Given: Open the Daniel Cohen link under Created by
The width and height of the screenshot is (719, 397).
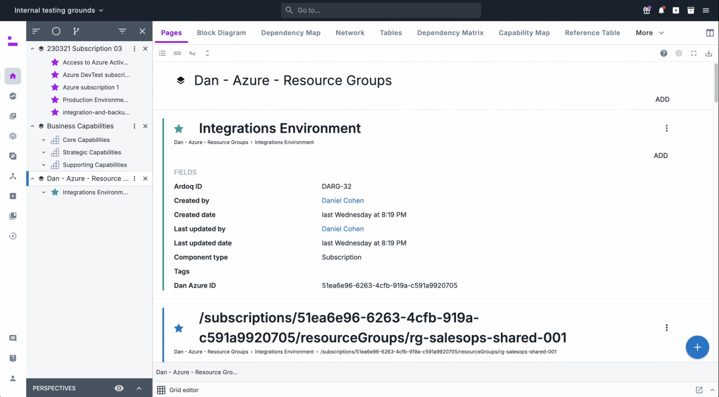Looking at the screenshot, I should click(342, 201).
